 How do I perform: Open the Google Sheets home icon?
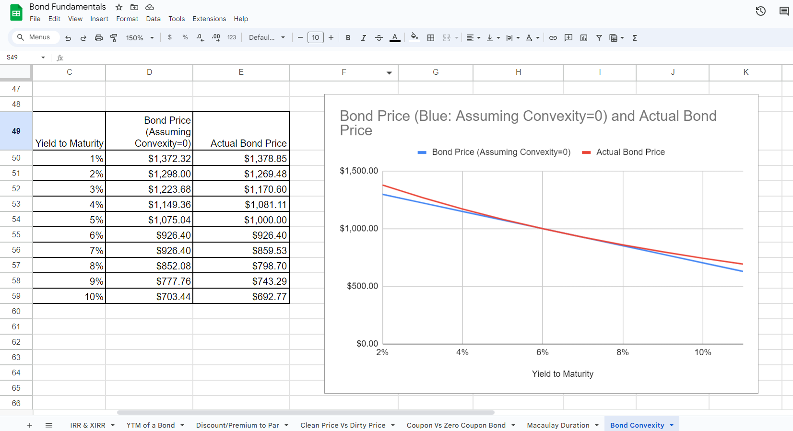click(x=16, y=13)
